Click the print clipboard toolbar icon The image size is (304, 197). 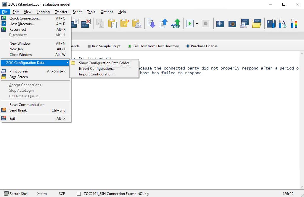[x=137, y=23]
